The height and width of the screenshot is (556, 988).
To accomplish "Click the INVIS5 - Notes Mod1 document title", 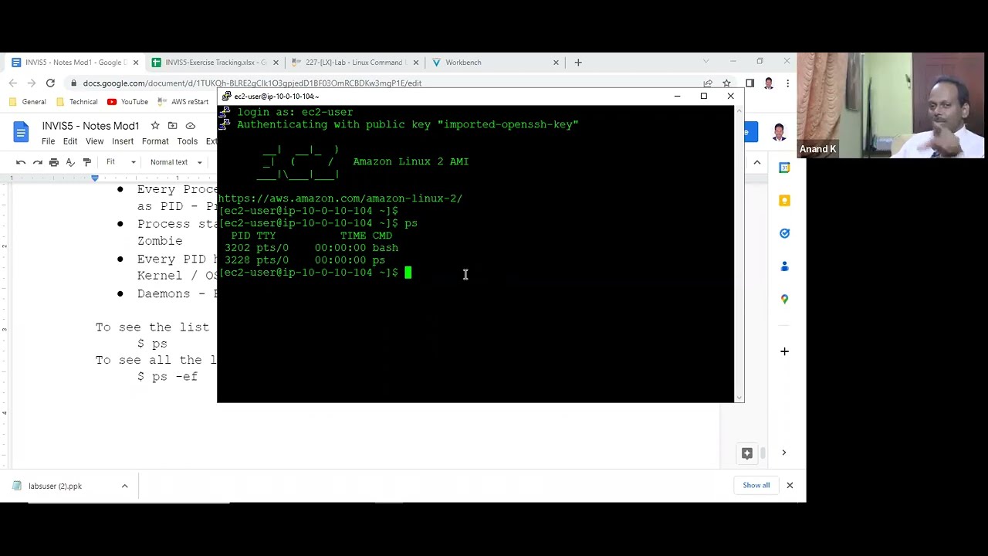I will tap(90, 126).
